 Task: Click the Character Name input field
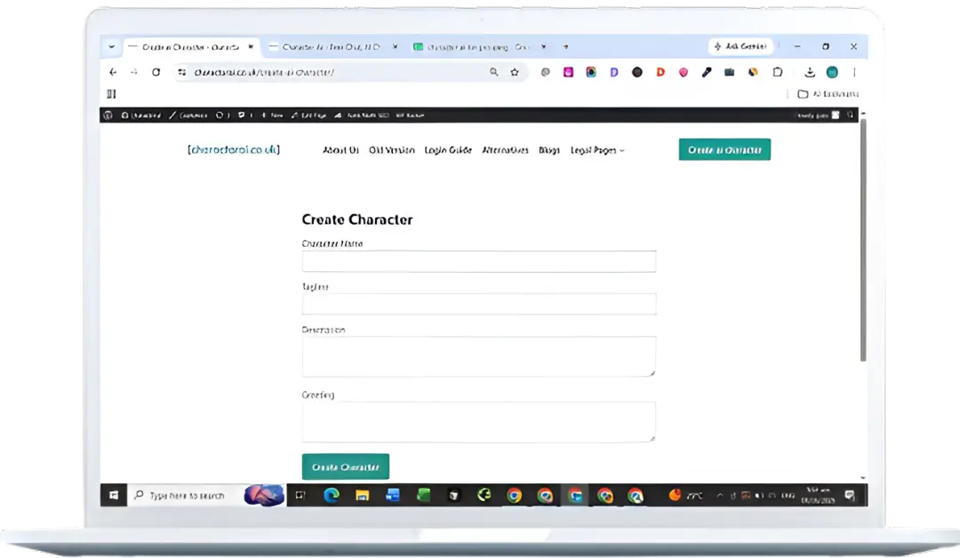[479, 261]
